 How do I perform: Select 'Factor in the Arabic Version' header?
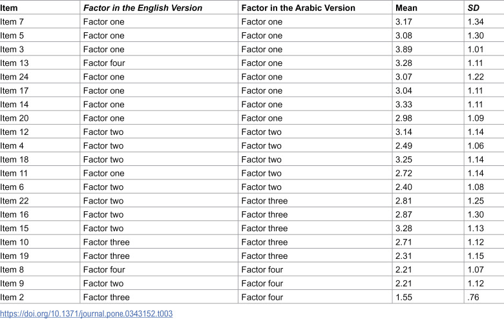tap(299, 8)
